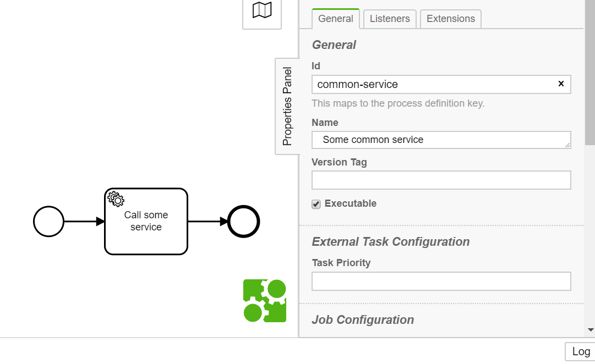The height and width of the screenshot is (364, 595).
Task: Toggle the minimap with the map icon
Action: pyautogui.click(x=262, y=10)
